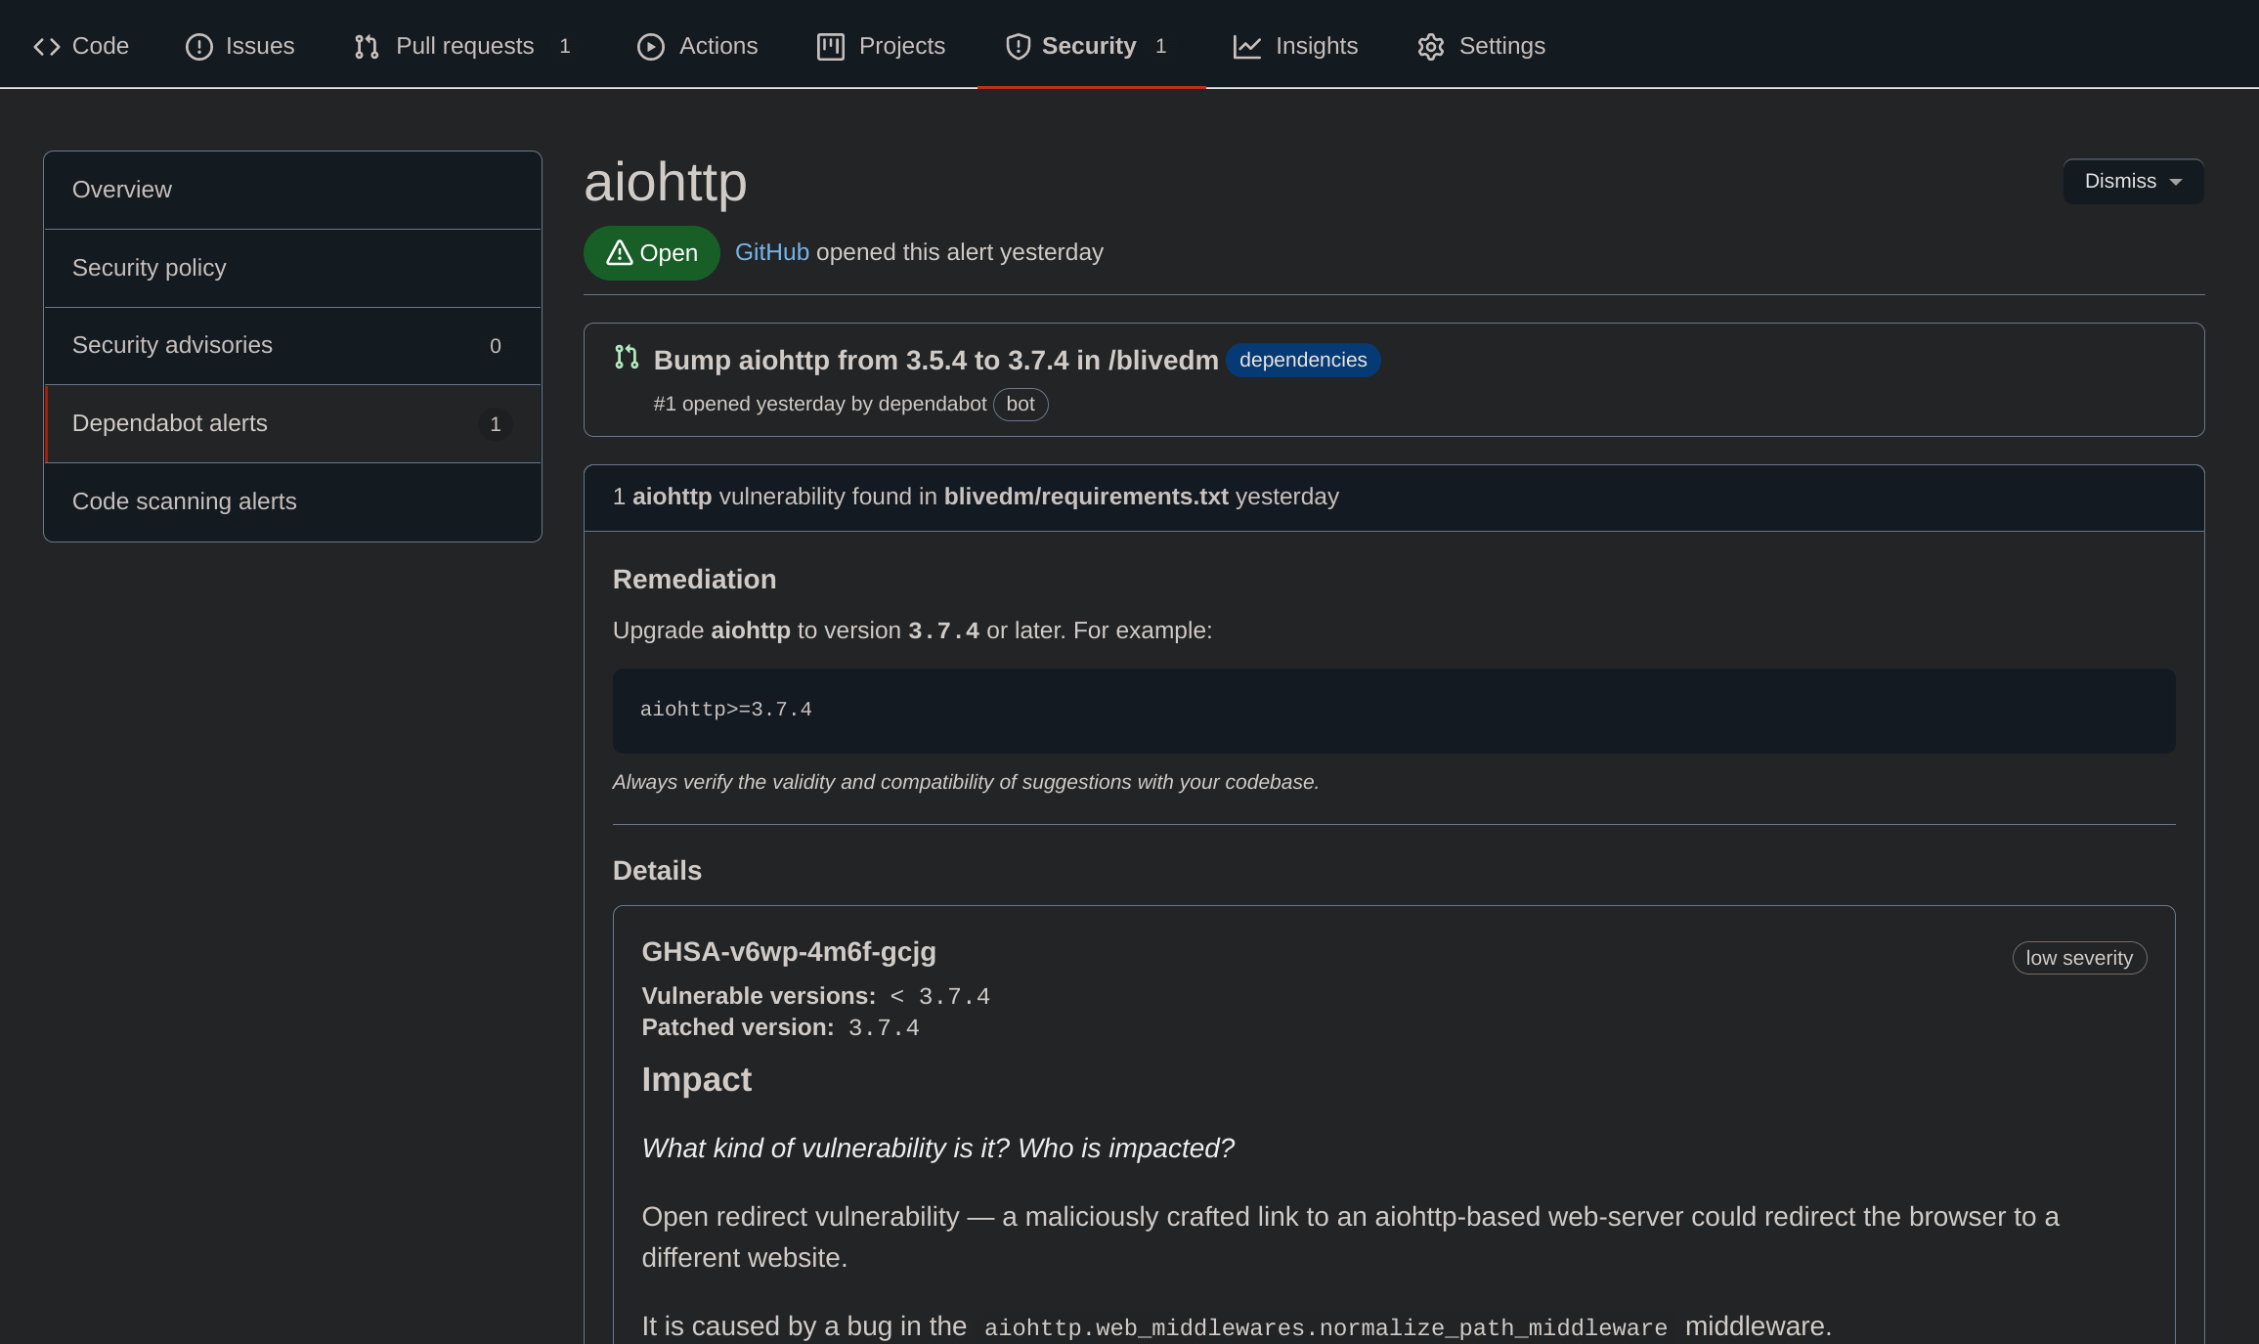
Task: Click the Projects board icon
Action: pyautogui.click(x=831, y=47)
